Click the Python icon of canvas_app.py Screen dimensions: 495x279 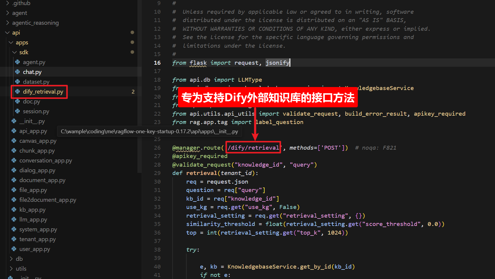[x=14, y=141]
